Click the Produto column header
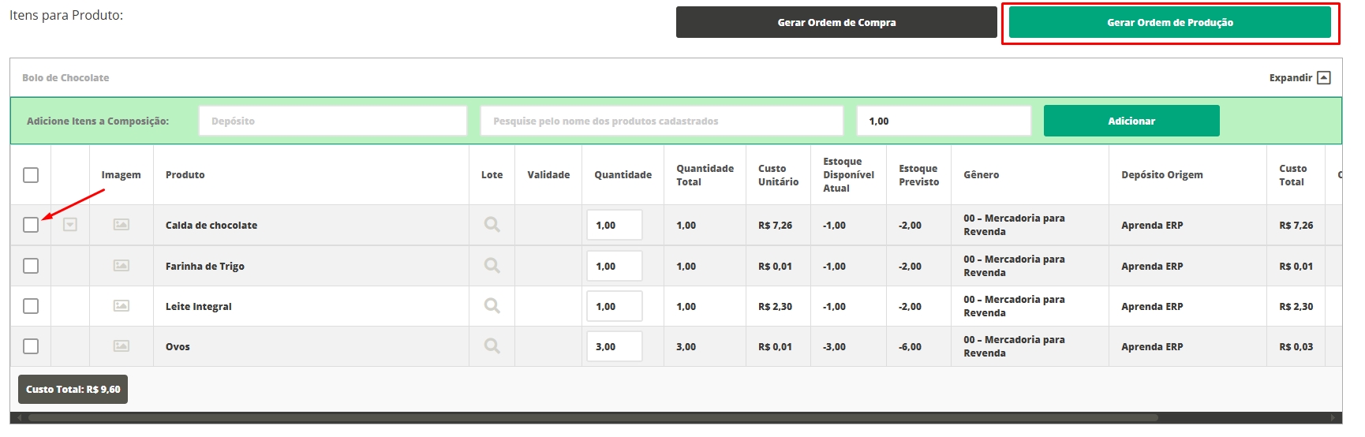This screenshot has width=1365, height=437. coord(185,175)
